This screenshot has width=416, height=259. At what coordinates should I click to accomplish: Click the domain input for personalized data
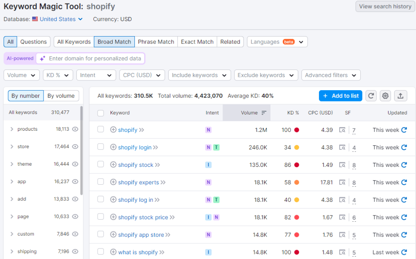[91, 58]
